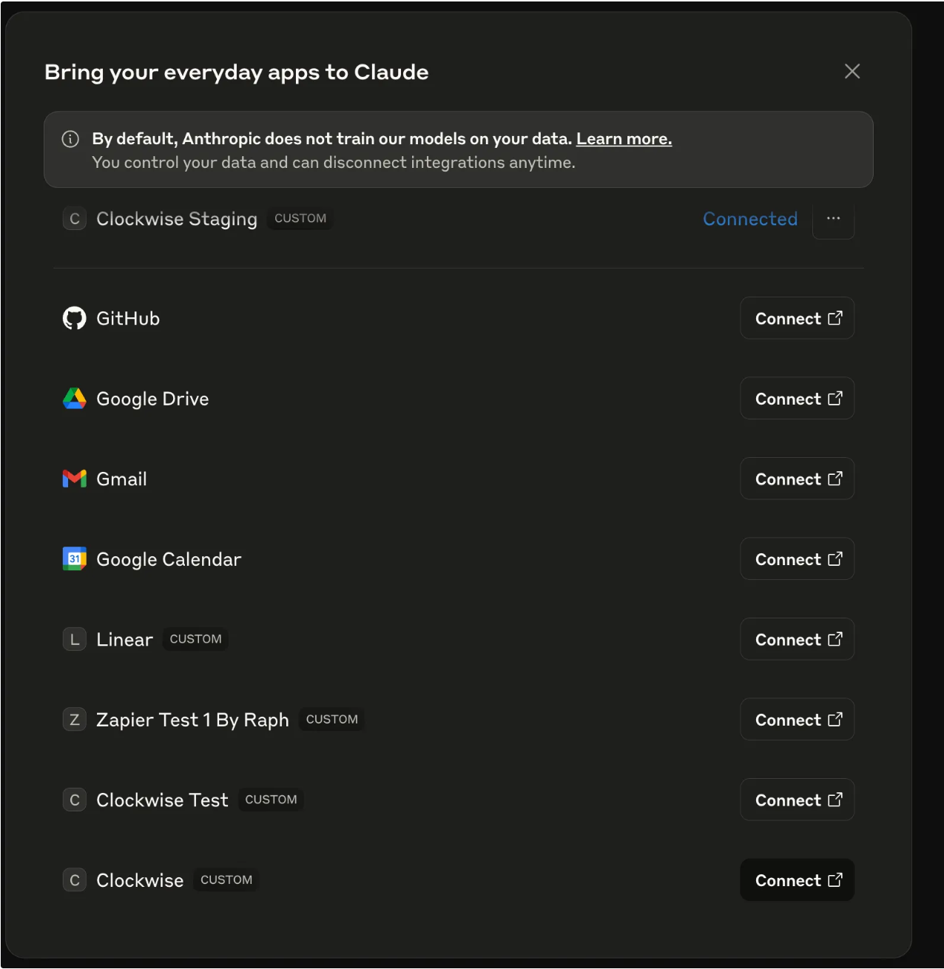The width and height of the screenshot is (944, 969).
Task: Click the dialog title 'Bring your everyday apps to Claude'
Action: coord(237,72)
